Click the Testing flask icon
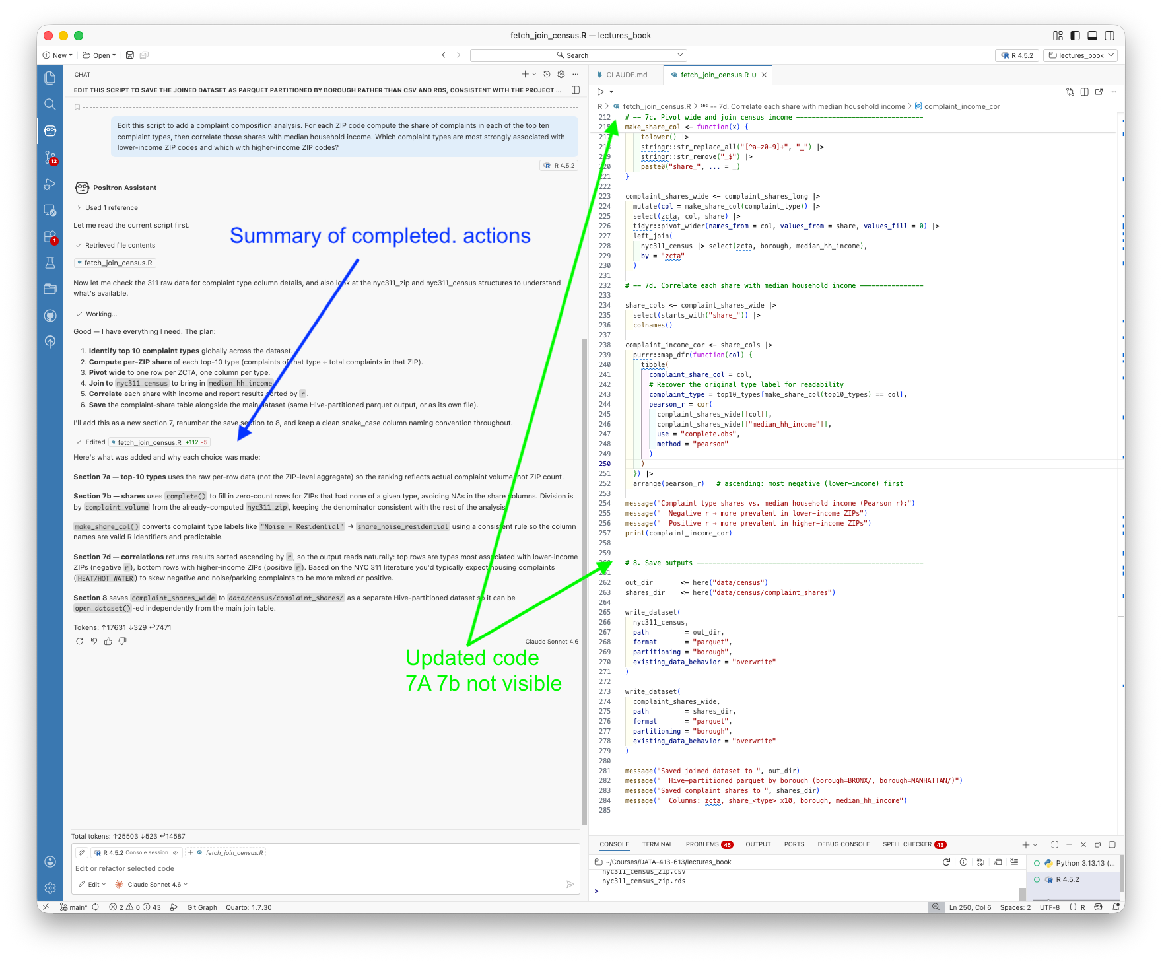 50,263
